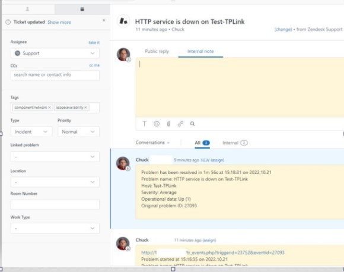Click Show more on ticket update
The height and width of the screenshot is (272, 344).
point(59,22)
